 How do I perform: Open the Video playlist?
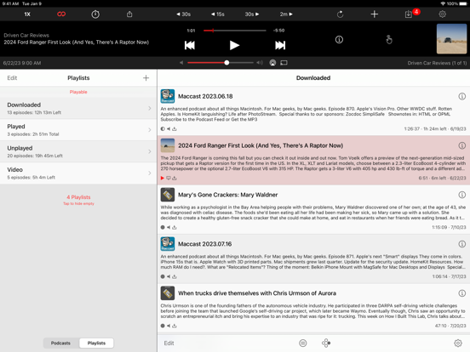[x=78, y=173]
